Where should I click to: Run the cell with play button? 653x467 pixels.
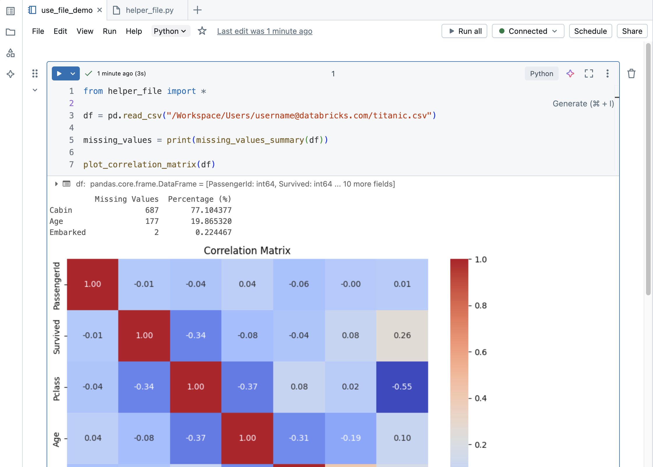tap(59, 73)
